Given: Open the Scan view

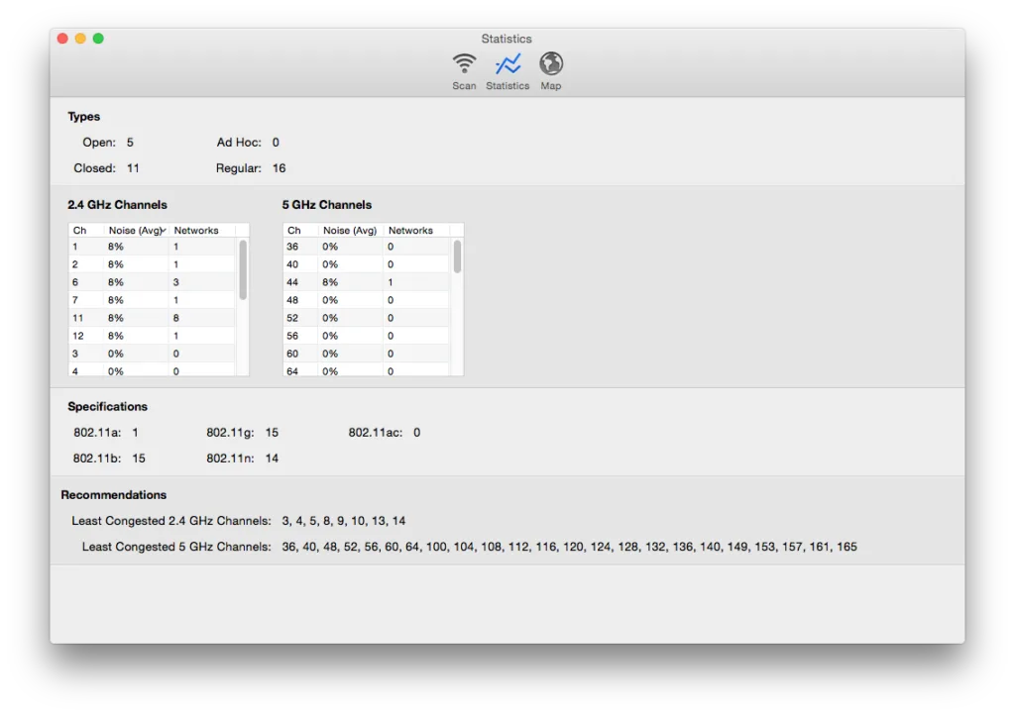Looking at the screenshot, I should click(464, 69).
